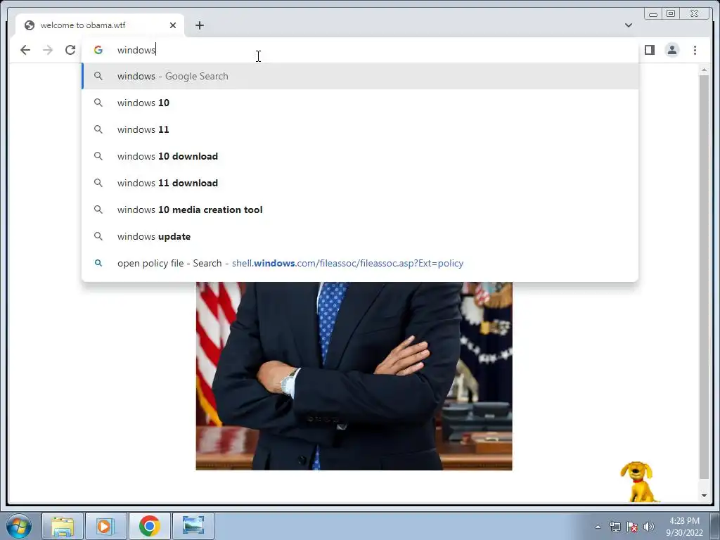This screenshot has height=540, width=720.
Task: Restore down the Chrome window
Action: point(671,14)
